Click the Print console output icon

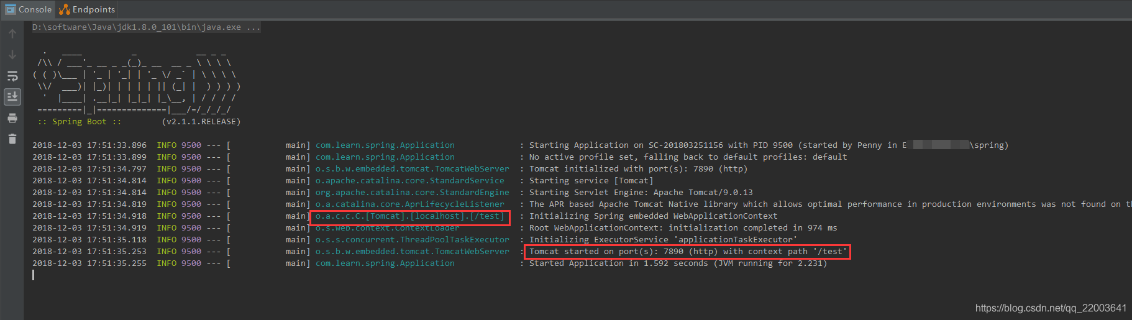(x=12, y=118)
